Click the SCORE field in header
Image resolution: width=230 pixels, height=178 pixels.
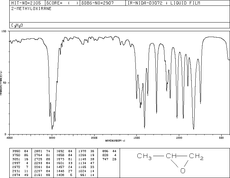click(x=62, y=3)
